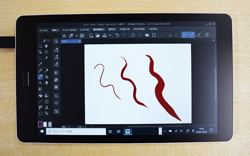
Task: Open the CLIP STUDIO spiral icon
Action: click(x=82, y=36)
